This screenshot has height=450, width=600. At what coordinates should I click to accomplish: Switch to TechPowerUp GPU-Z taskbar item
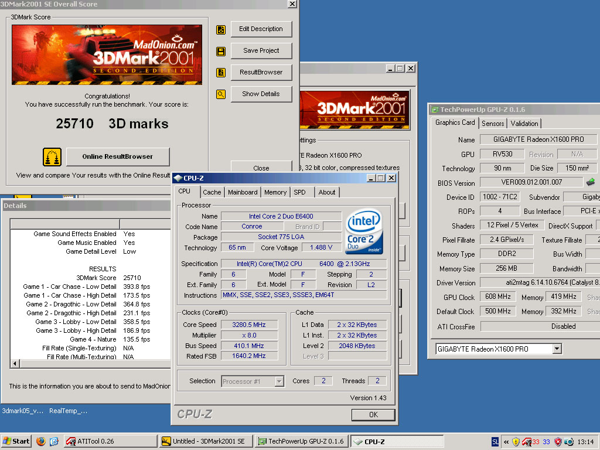pyautogui.click(x=302, y=441)
